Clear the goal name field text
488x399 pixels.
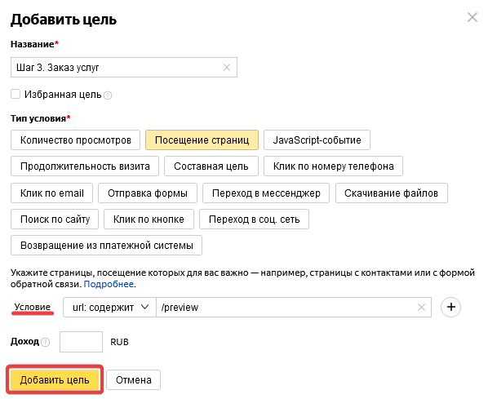coord(227,67)
